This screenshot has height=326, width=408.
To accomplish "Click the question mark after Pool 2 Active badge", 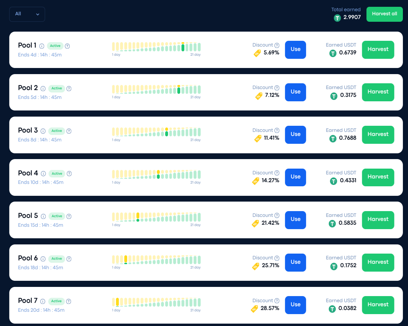I will (69, 89).
